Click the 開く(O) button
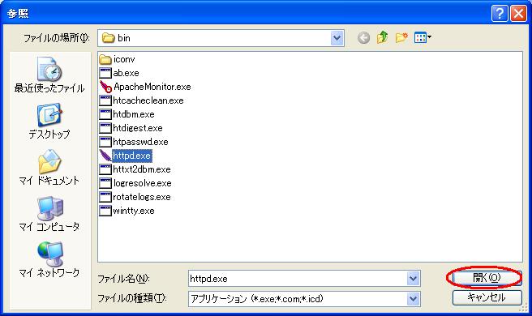Viewport: 532px width, 316px height. [487, 278]
